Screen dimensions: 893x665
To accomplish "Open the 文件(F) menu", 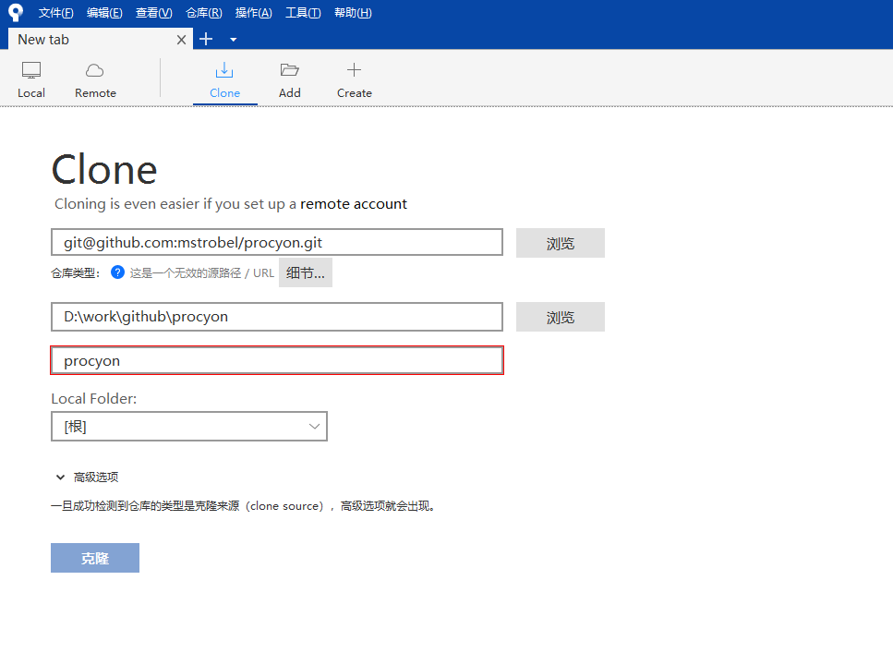I will 56,12.
